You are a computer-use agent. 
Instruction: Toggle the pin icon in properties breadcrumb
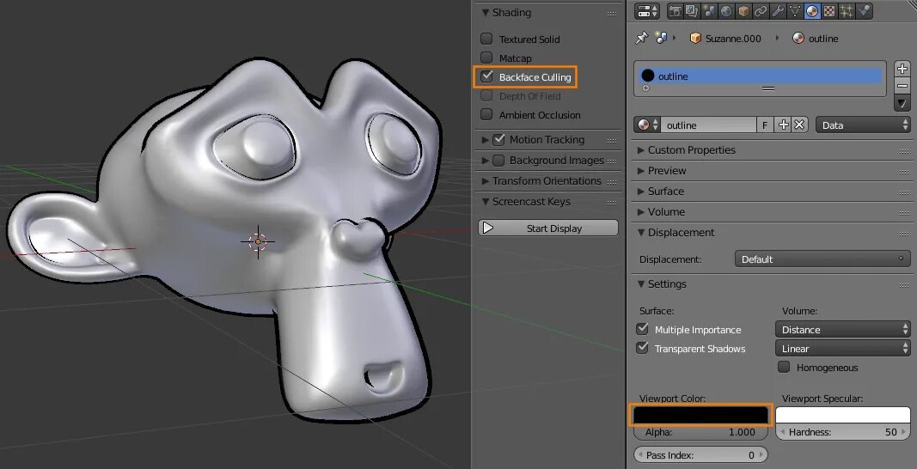tap(641, 38)
